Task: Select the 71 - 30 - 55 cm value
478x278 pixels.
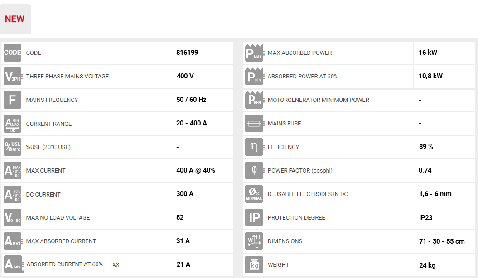Action: pos(442,241)
